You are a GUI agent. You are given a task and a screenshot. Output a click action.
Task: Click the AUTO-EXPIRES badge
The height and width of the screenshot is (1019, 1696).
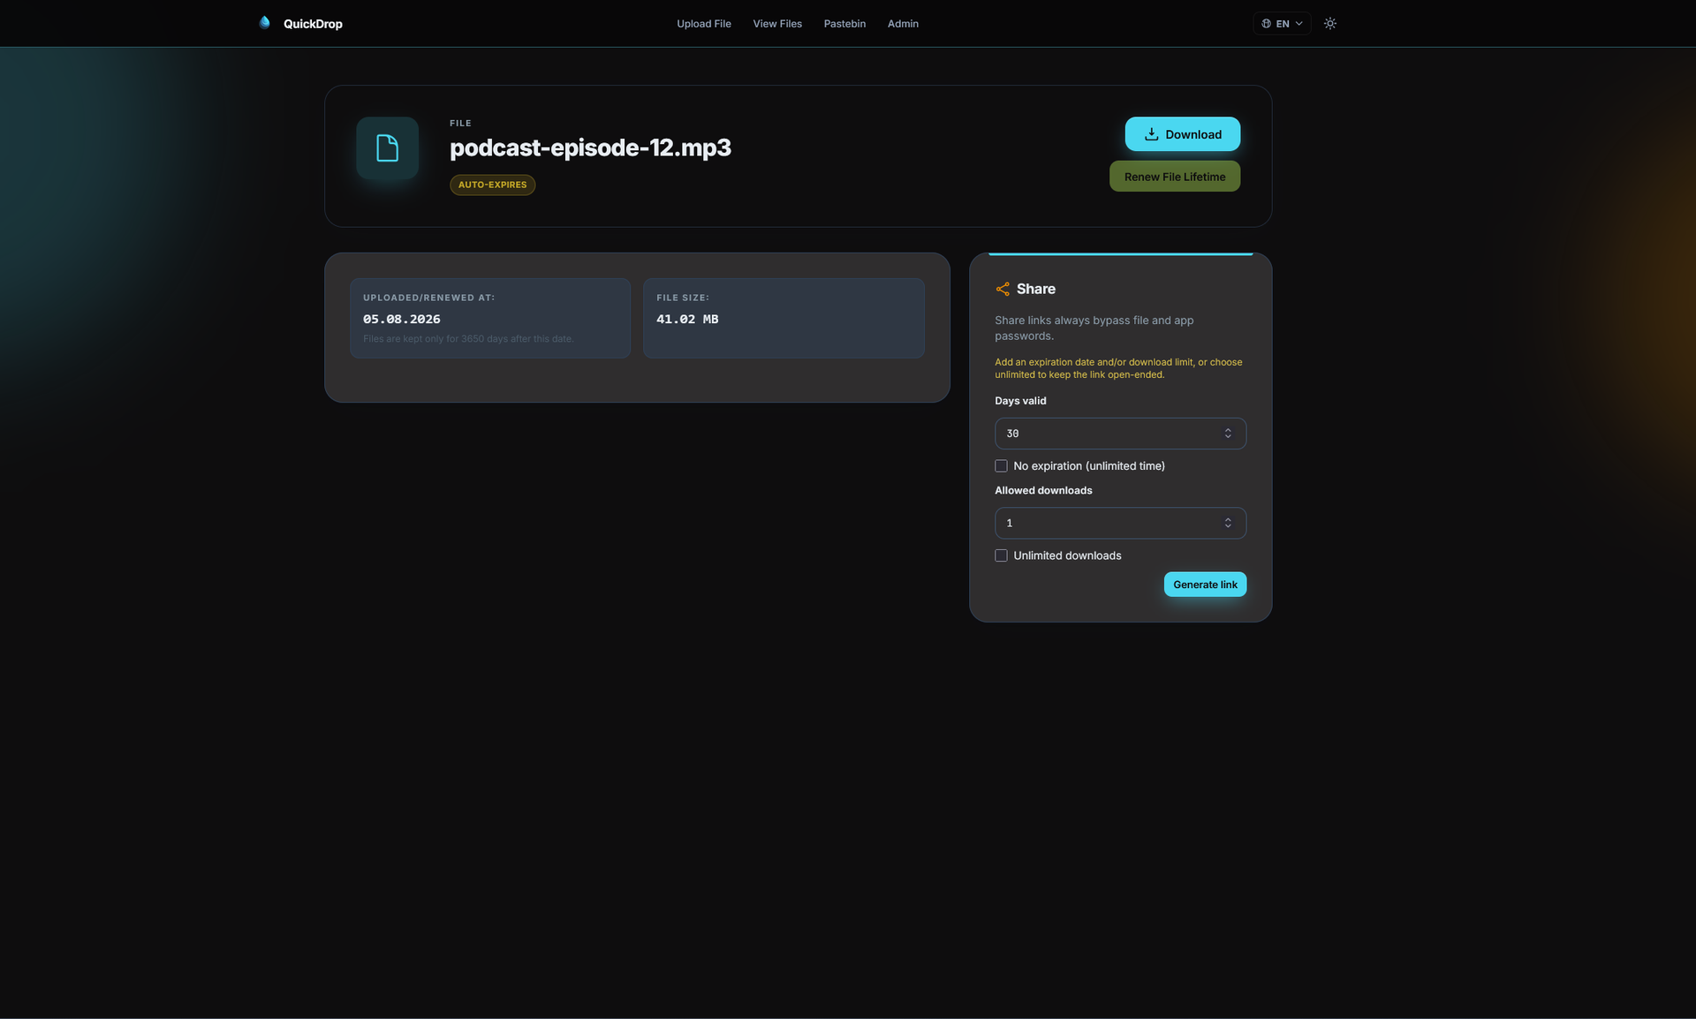click(492, 185)
